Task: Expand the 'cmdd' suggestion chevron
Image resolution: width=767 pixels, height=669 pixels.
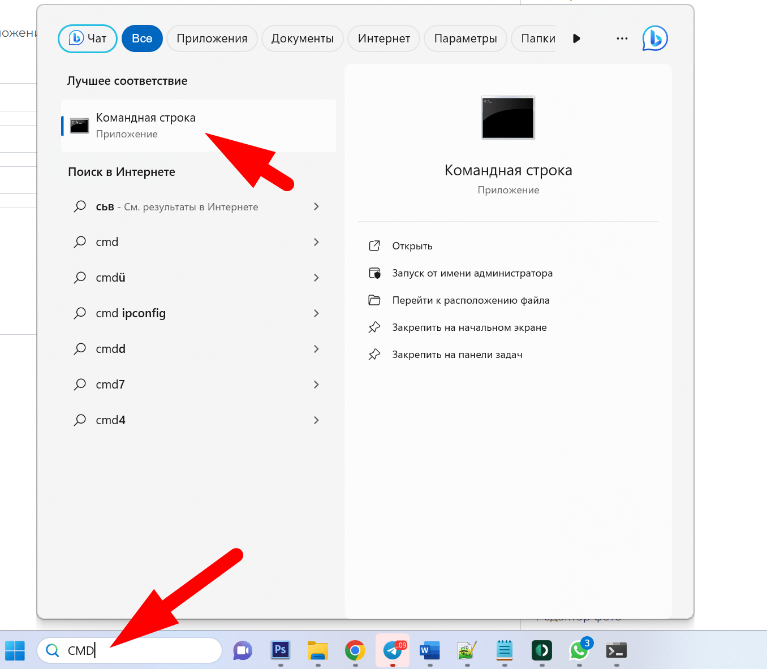Action: coord(316,349)
